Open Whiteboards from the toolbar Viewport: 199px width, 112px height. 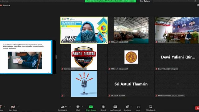coord(150,108)
